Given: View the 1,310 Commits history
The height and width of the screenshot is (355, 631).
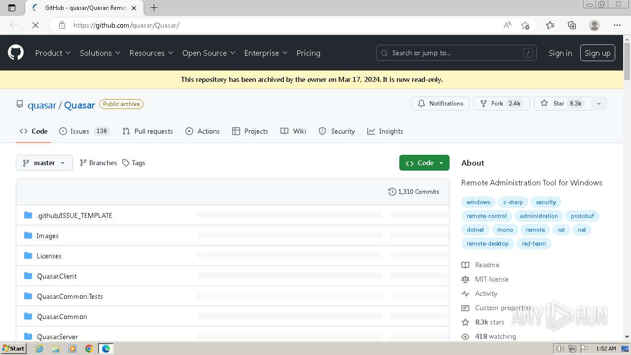Looking at the screenshot, I should [414, 192].
